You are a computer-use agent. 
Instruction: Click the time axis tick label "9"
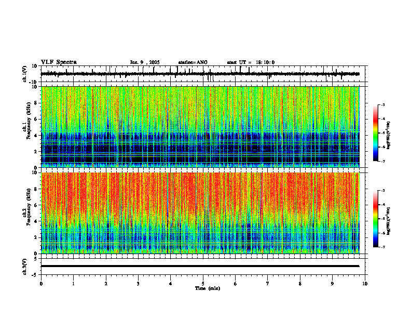tap(332, 284)
